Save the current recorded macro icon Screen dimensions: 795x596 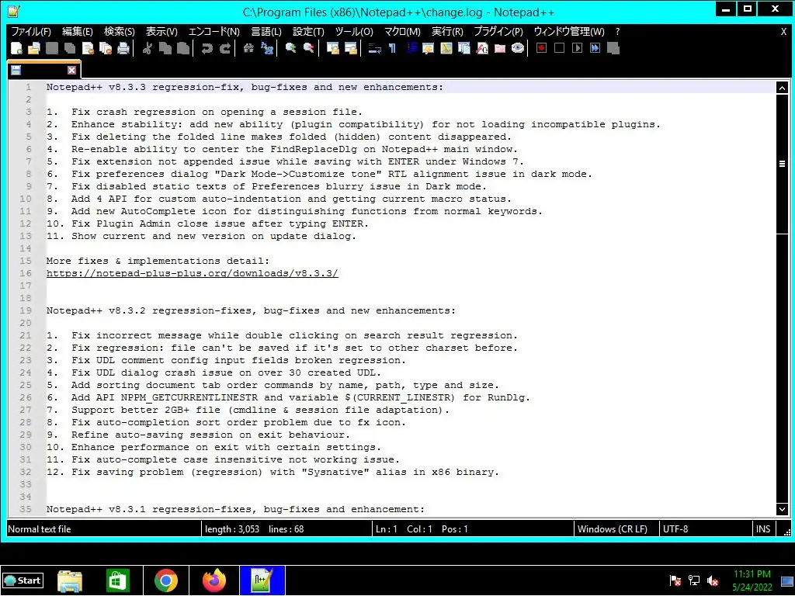tap(613, 48)
